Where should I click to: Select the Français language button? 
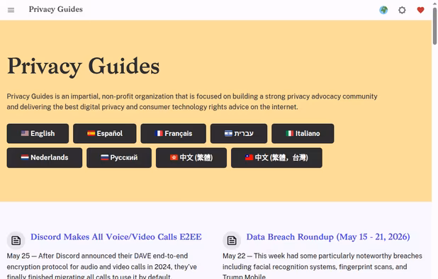point(173,133)
